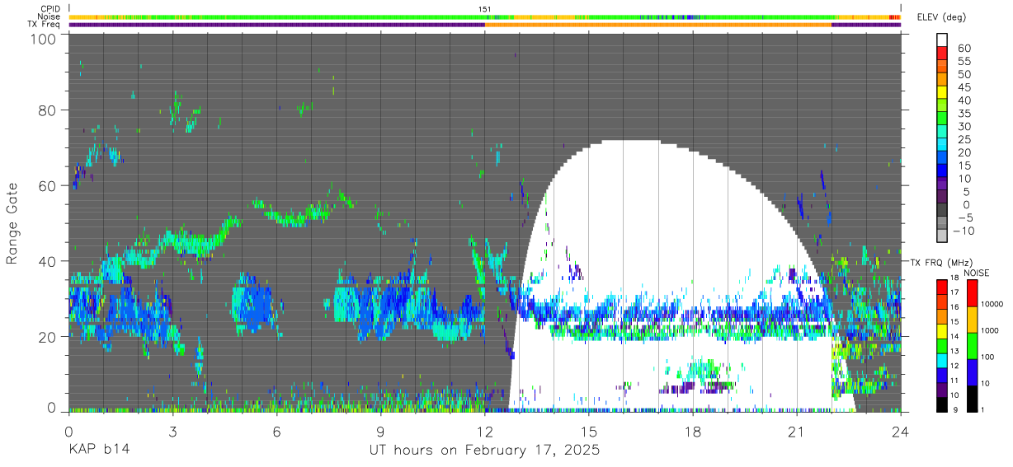Select the green NOISE swatch between 100 and 1000
This screenshot has width=1013, height=467.
click(x=972, y=344)
